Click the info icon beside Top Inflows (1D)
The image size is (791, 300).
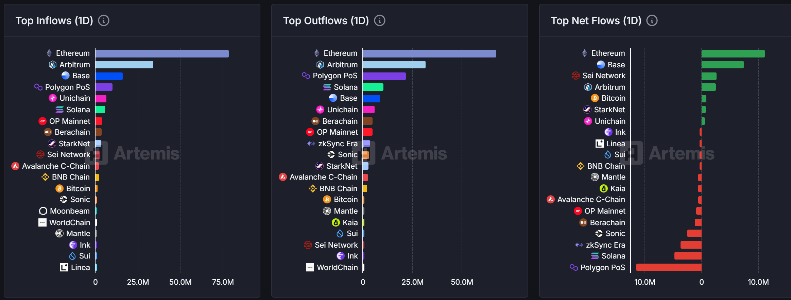(x=104, y=20)
